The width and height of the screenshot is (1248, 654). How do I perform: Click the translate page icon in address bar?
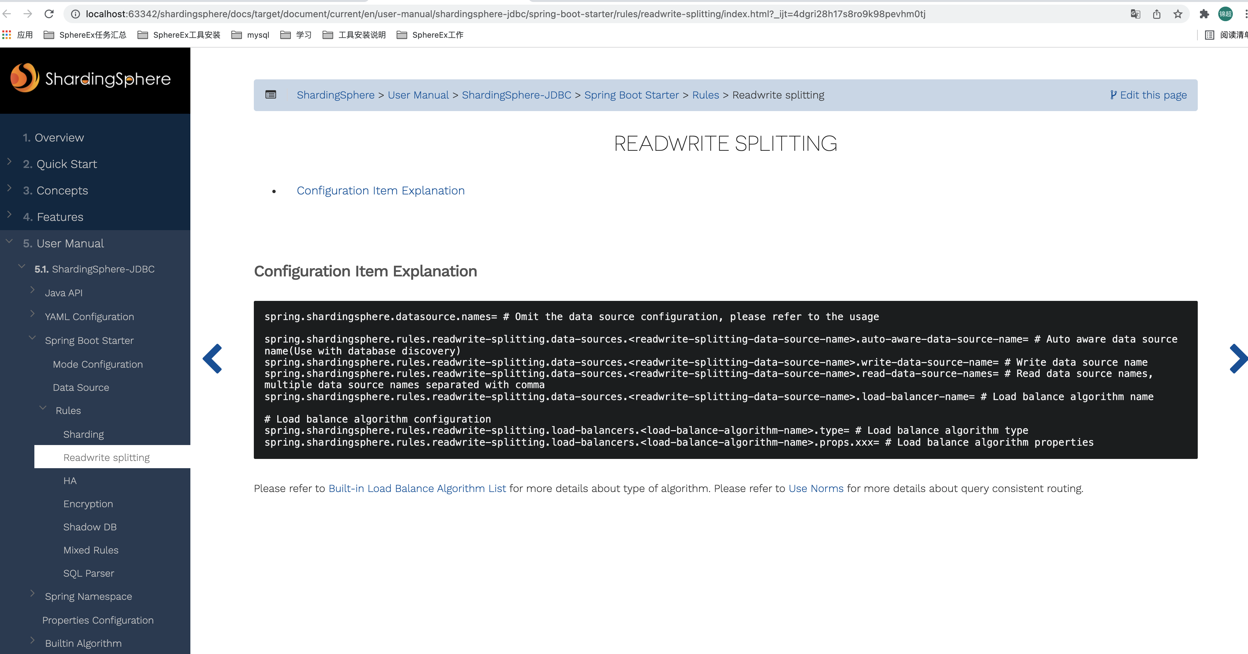point(1135,14)
